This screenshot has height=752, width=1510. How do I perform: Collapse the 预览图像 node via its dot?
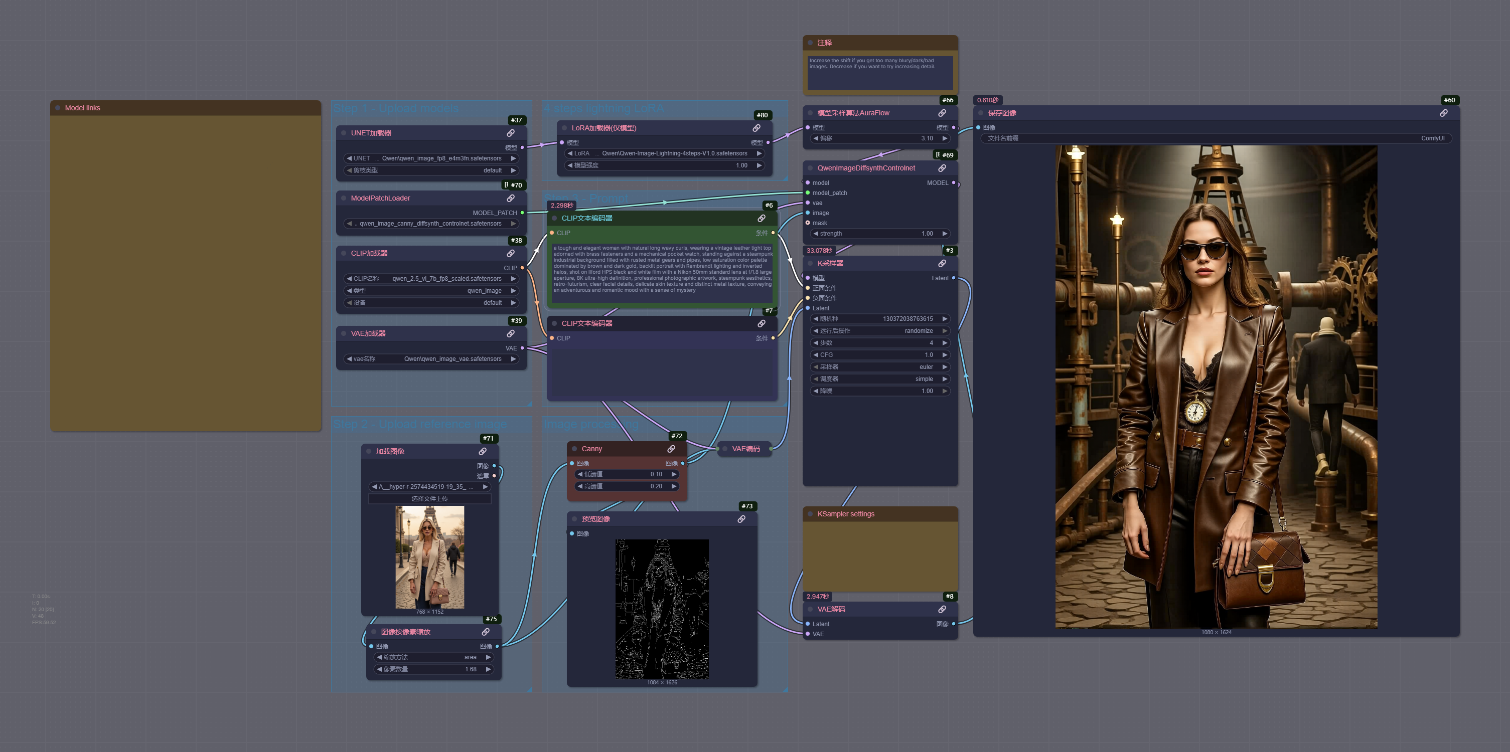[x=574, y=519]
